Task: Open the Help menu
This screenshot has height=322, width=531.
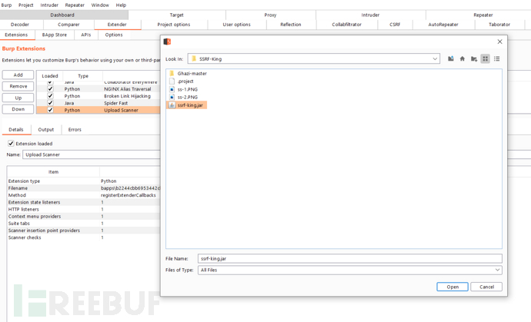Action: 121,5
